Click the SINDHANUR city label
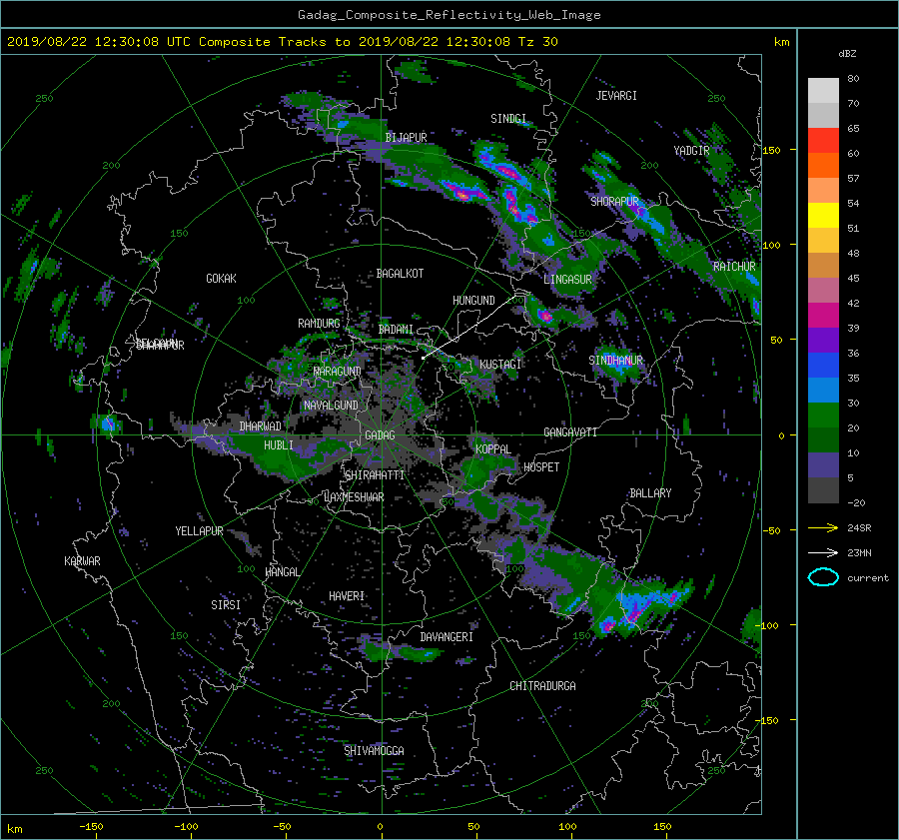The image size is (899, 840). pyautogui.click(x=615, y=361)
